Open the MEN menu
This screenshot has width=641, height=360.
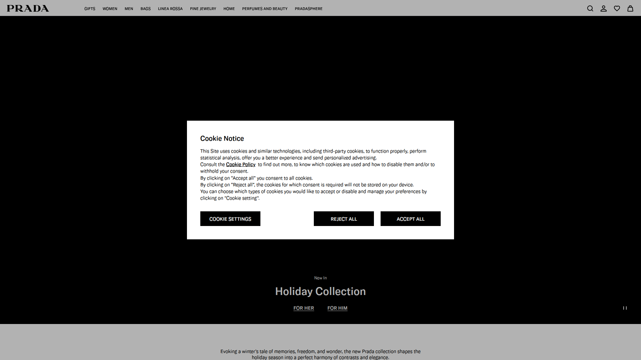pyautogui.click(x=129, y=8)
